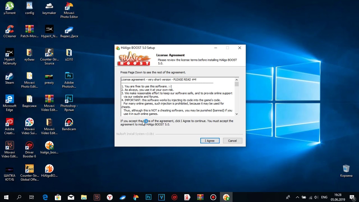The height and width of the screenshot is (202, 359).
Task: Select the Microsoft Edge desktop icon
Action: pyautogui.click(x=10, y=104)
